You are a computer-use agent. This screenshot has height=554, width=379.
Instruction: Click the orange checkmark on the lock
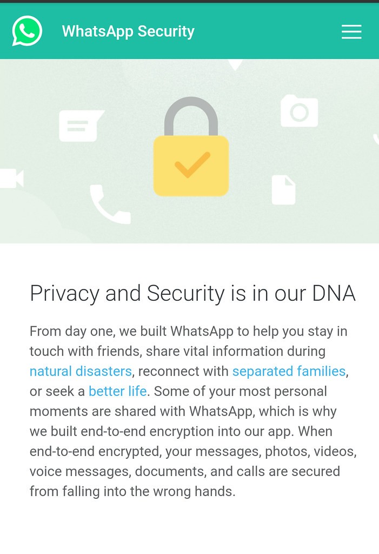(x=192, y=165)
